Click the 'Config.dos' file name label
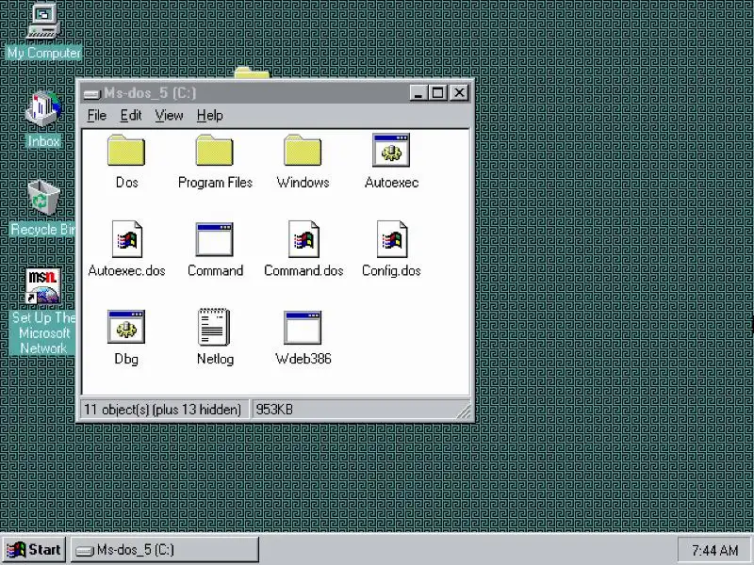754x565 pixels. tap(391, 270)
